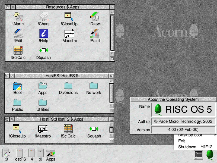This screenshot has width=217, height=163.
Task: Select !Maestro in Resources:$.Apps window
Action: click(x=69, y=36)
